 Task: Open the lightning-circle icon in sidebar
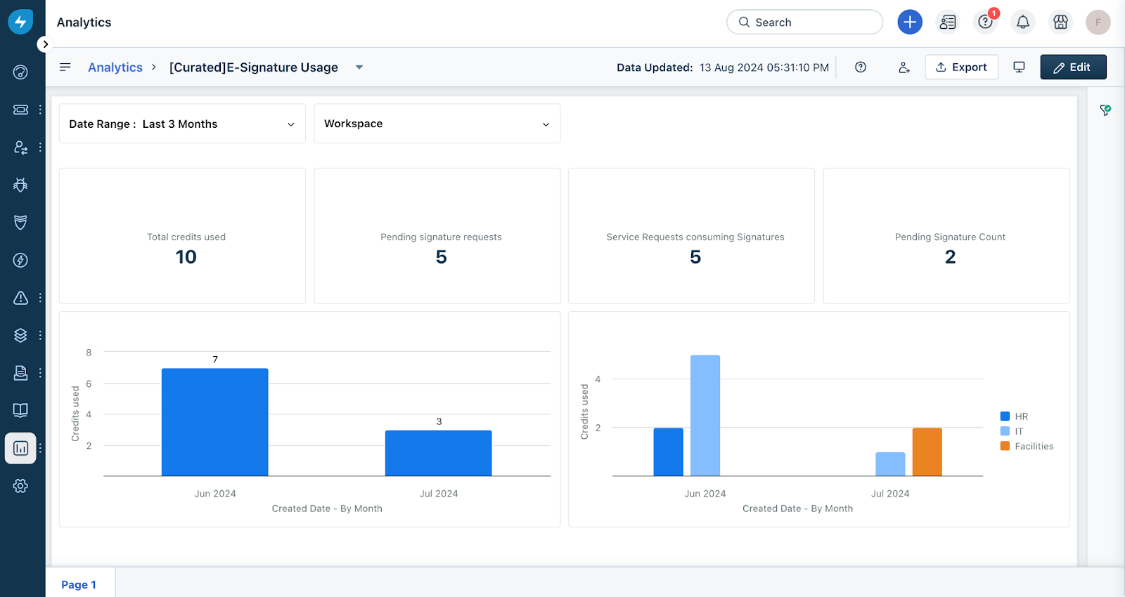(20, 260)
